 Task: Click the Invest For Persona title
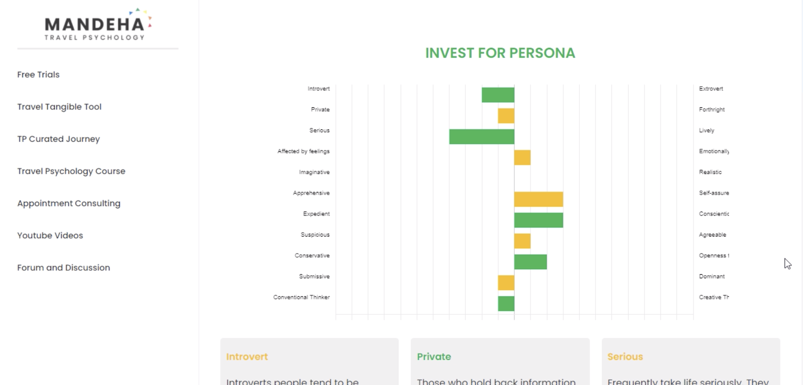(x=500, y=53)
